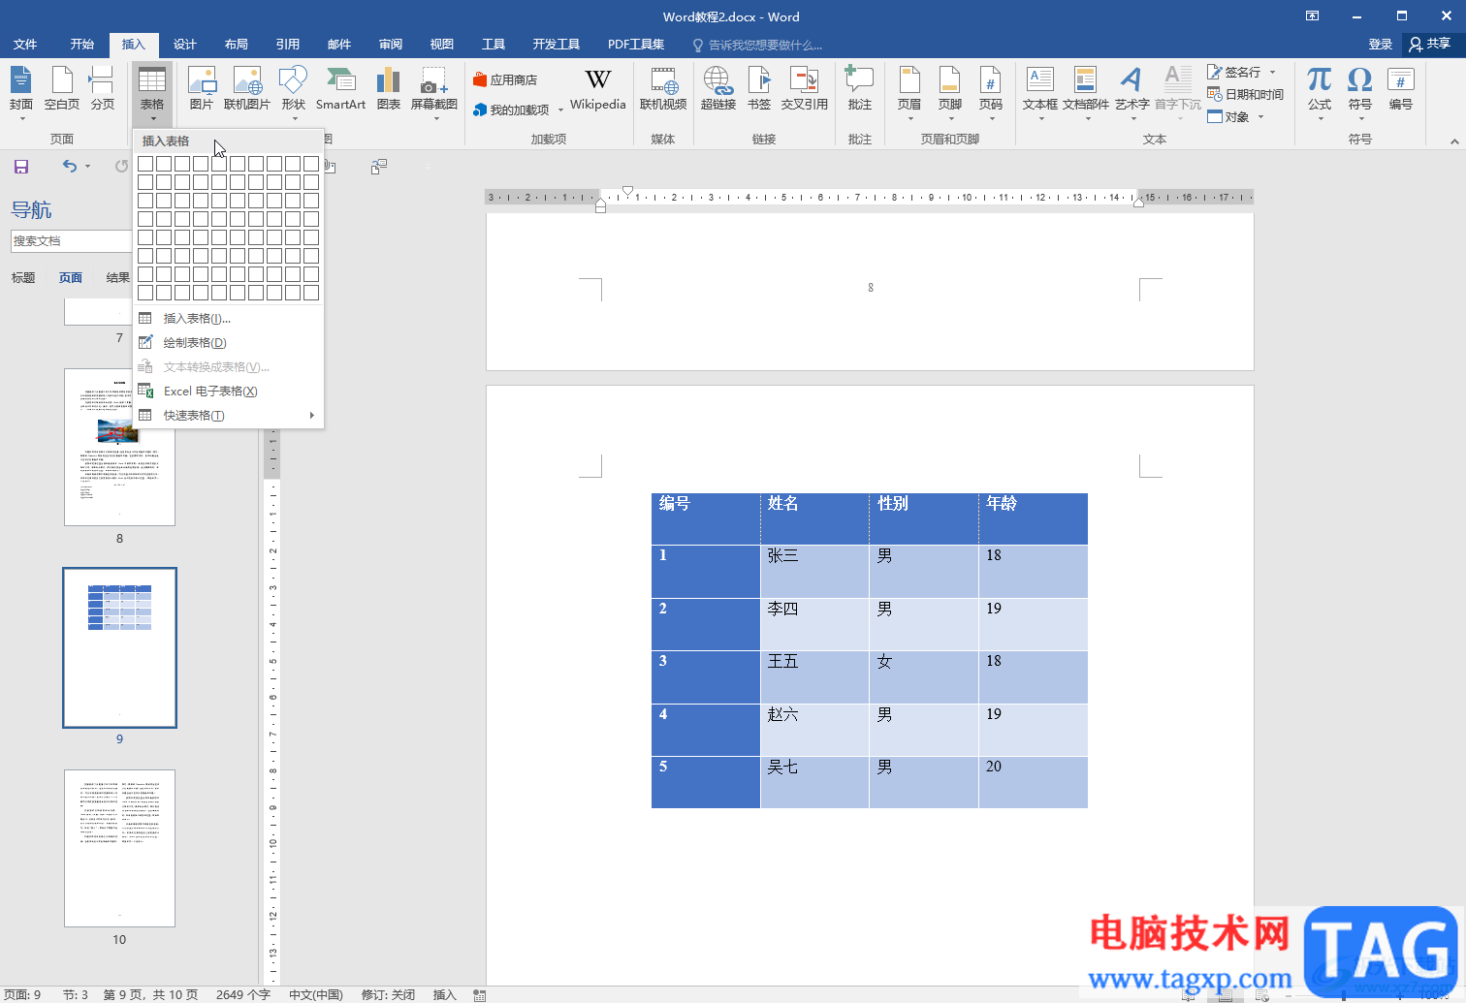Select page 9 thumbnail in navigation
This screenshot has width=1466, height=1003.
[119, 647]
